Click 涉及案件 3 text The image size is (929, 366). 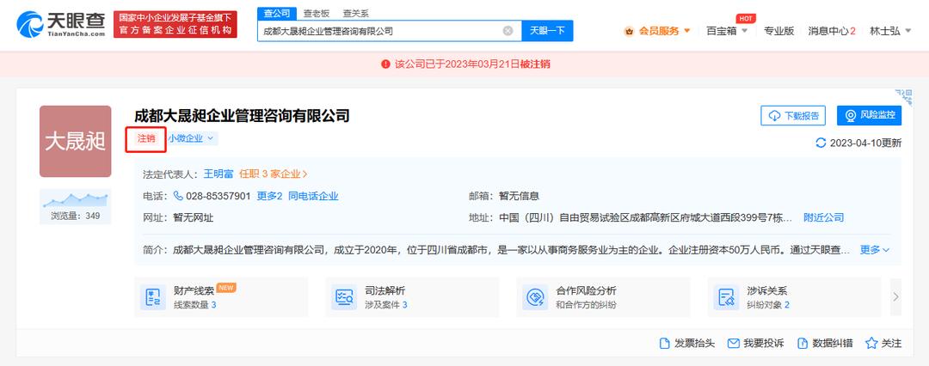tap(386, 305)
